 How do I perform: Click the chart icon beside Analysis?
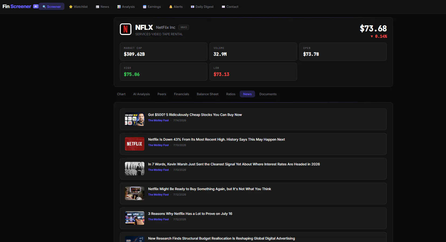pos(119,7)
